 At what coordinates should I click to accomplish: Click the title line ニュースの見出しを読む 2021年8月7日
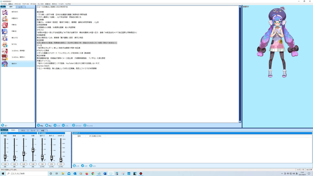(x=52, y=7)
